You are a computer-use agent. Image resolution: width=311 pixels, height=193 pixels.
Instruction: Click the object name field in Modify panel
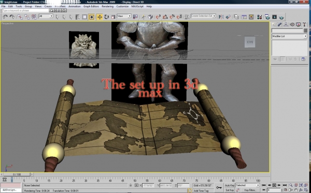(x=287, y=31)
